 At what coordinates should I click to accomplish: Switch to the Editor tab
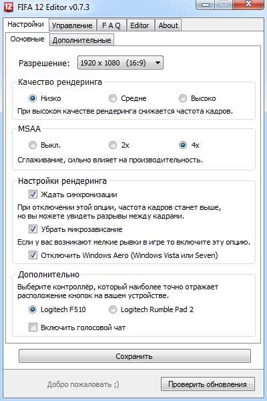pos(140,25)
